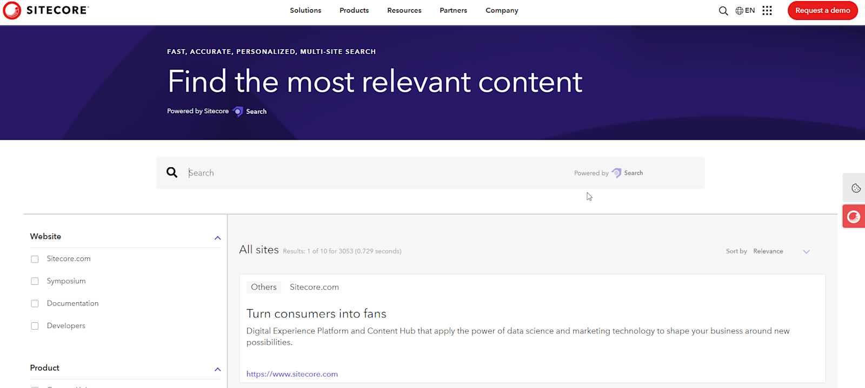Screen dimensions: 865x388
Task: Click the All sites heading
Action: 259,249
